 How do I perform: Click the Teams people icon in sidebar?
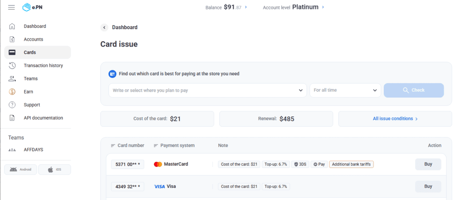[x=13, y=79]
